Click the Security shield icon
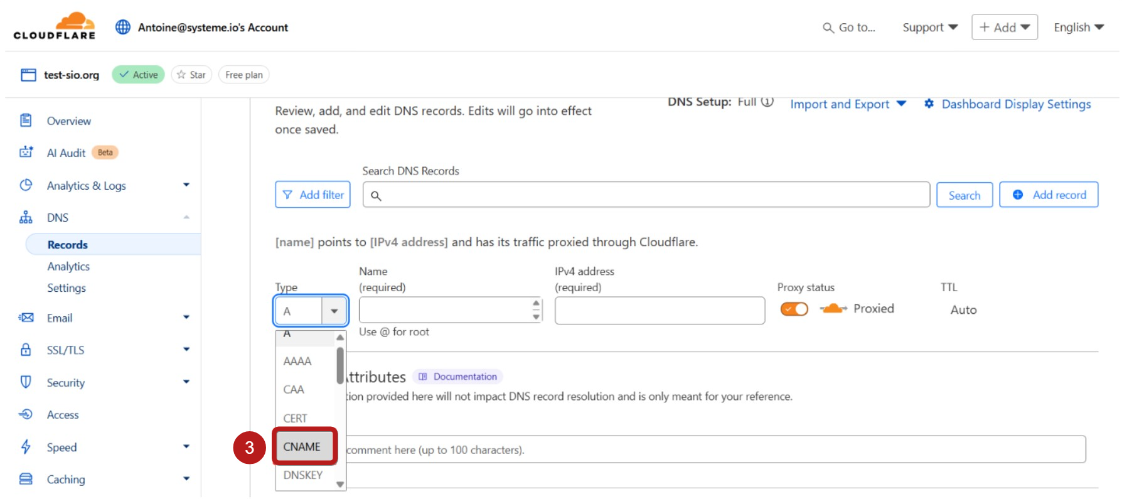 tap(26, 382)
